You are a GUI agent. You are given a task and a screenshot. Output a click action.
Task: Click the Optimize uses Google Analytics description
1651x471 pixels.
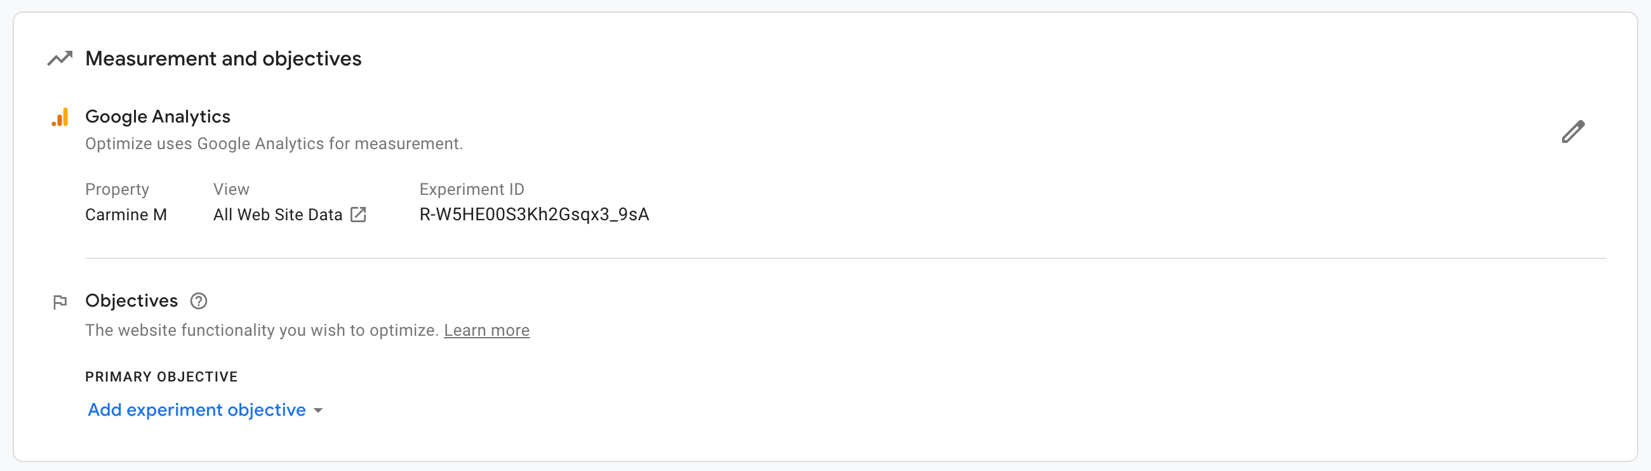coord(274,144)
